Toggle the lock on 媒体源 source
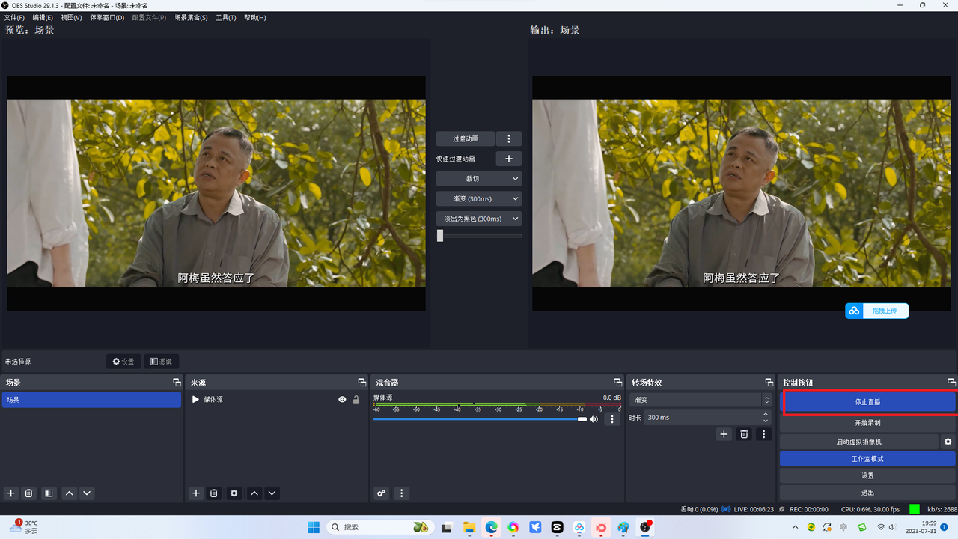This screenshot has height=539, width=958. pos(356,400)
